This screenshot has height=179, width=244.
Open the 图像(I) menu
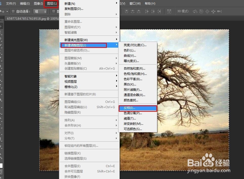38,4
